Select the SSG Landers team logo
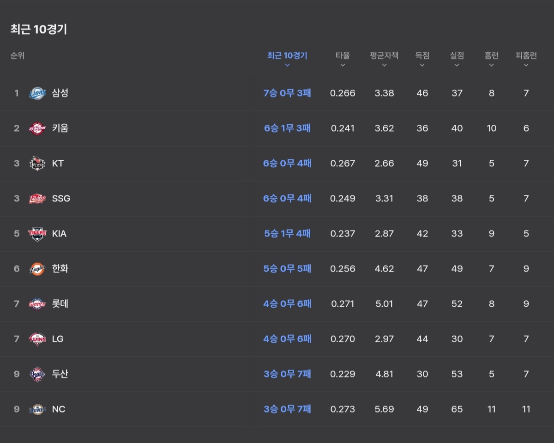554x443 pixels. pyautogui.click(x=37, y=199)
